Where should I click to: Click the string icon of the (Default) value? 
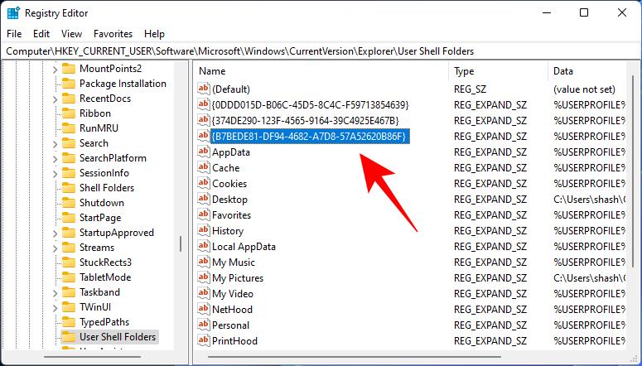coord(204,89)
